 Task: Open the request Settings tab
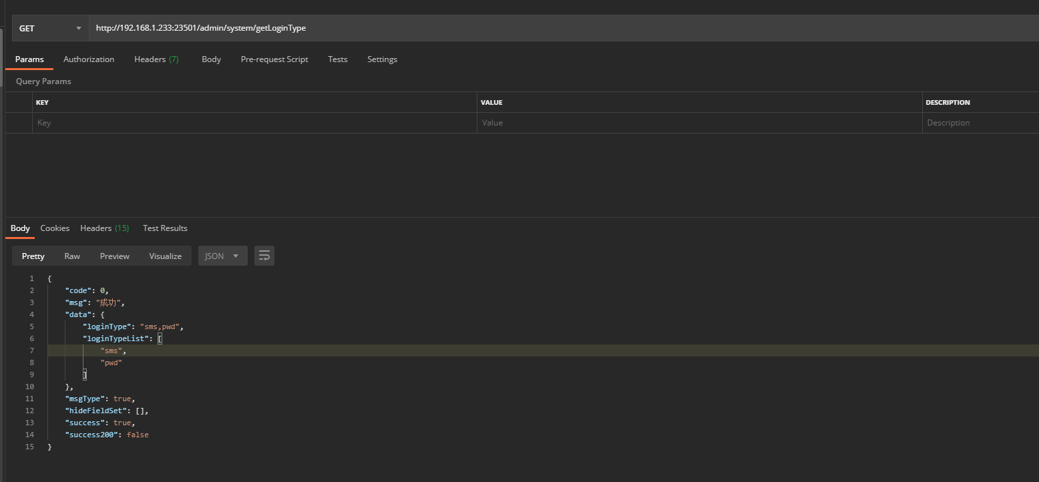382,59
